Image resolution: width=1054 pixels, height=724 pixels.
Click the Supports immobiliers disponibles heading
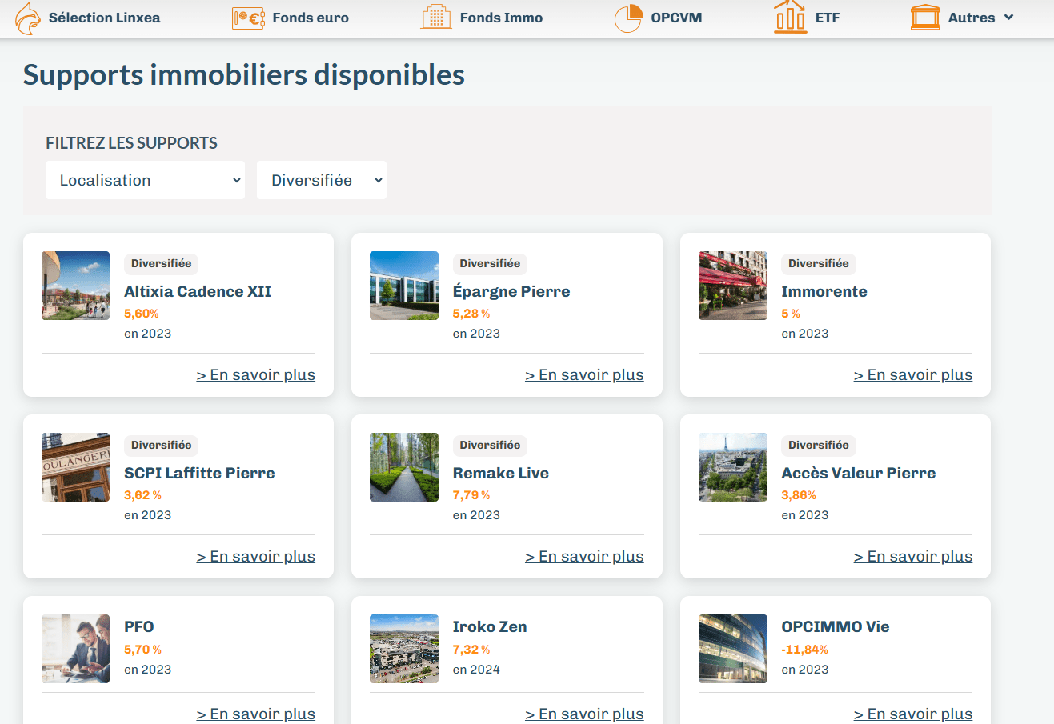tap(244, 74)
